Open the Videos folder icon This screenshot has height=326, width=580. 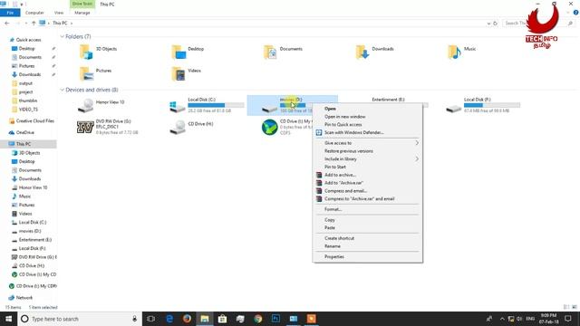tap(179, 73)
